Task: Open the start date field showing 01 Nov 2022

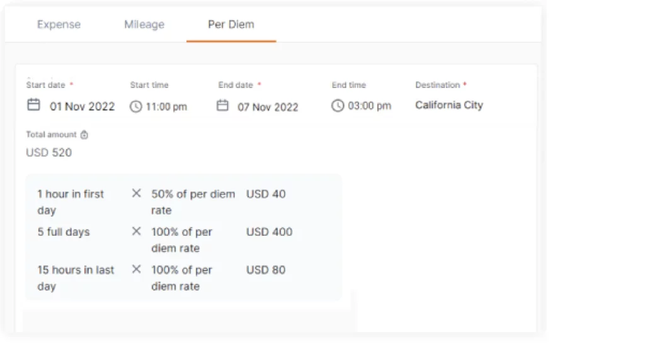Action: pyautogui.click(x=83, y=106)
